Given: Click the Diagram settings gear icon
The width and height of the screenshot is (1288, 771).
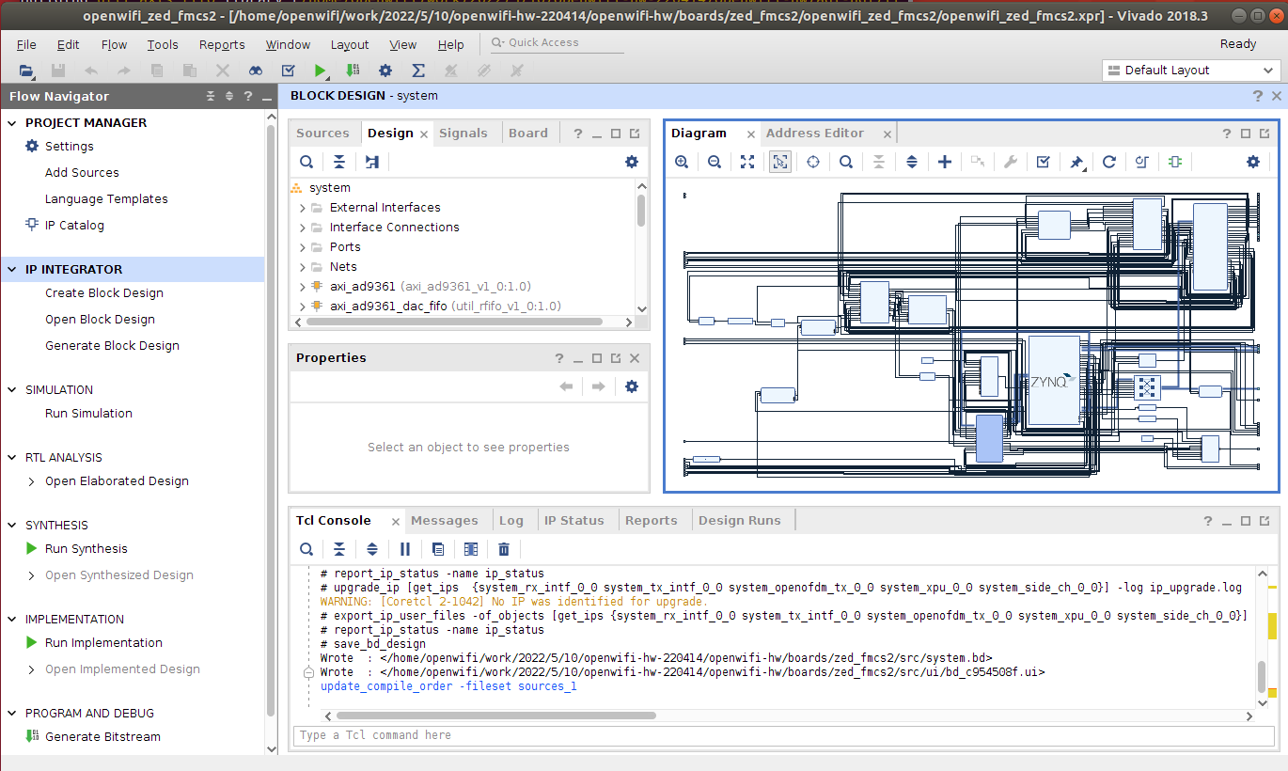Looking at the screenshot, I should click(1252, 162).
